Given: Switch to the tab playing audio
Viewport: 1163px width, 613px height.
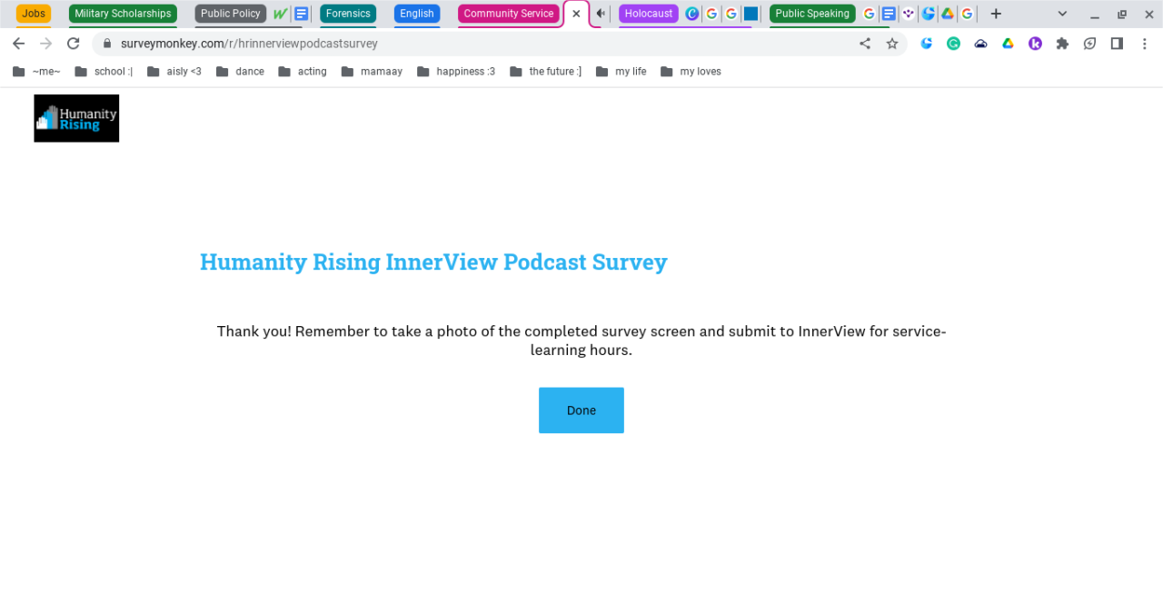Looking at the screenshot, I should pos(601,14).
